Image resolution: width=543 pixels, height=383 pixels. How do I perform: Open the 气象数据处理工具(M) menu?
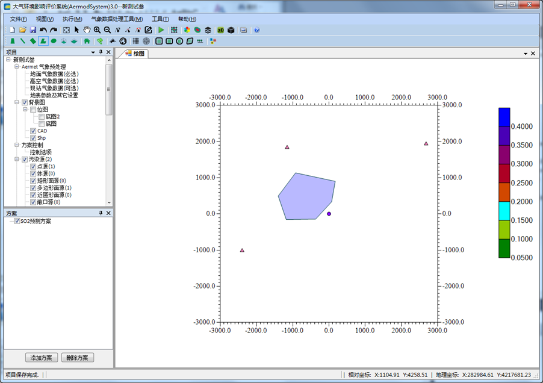point(117,19)
